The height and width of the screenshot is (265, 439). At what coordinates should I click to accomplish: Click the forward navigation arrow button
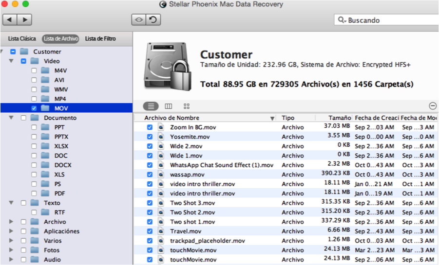click(25, 19)
